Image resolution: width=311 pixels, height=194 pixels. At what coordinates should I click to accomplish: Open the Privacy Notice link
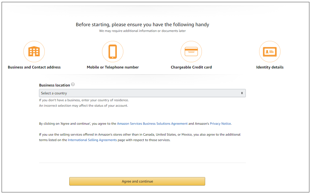pyautogui.click(x=220, y=124)
